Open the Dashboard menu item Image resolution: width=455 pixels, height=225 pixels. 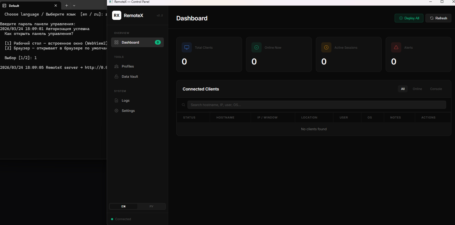(x=137, y=42)
